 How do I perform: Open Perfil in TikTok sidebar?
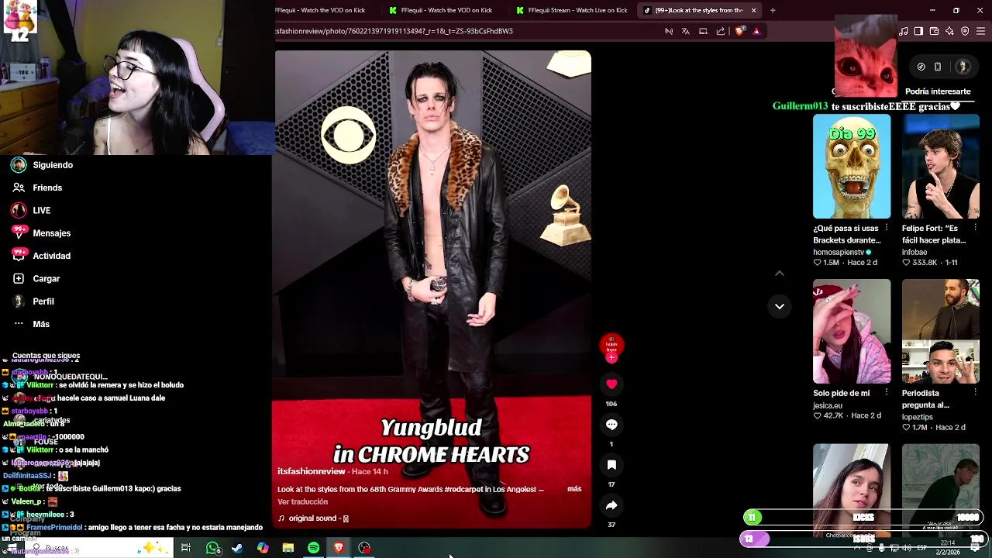33,301
